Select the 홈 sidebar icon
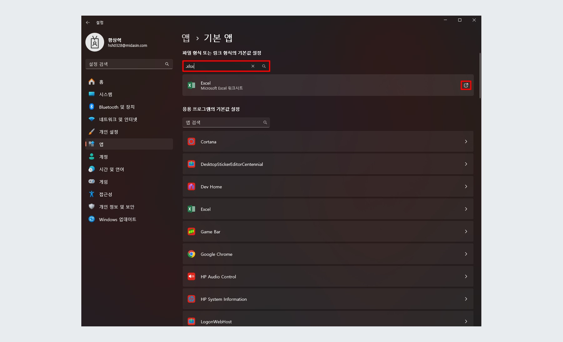Screen dimensions: 563x342 coord(92,82)
